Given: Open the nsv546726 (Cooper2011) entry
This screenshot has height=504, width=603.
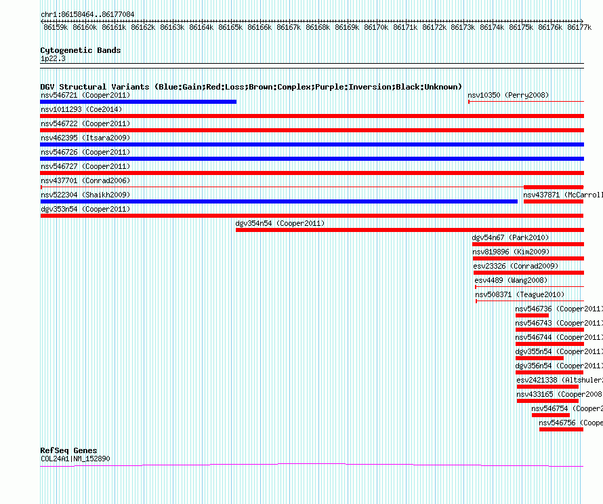Looking at the screenshot, I should coord(85,152).
